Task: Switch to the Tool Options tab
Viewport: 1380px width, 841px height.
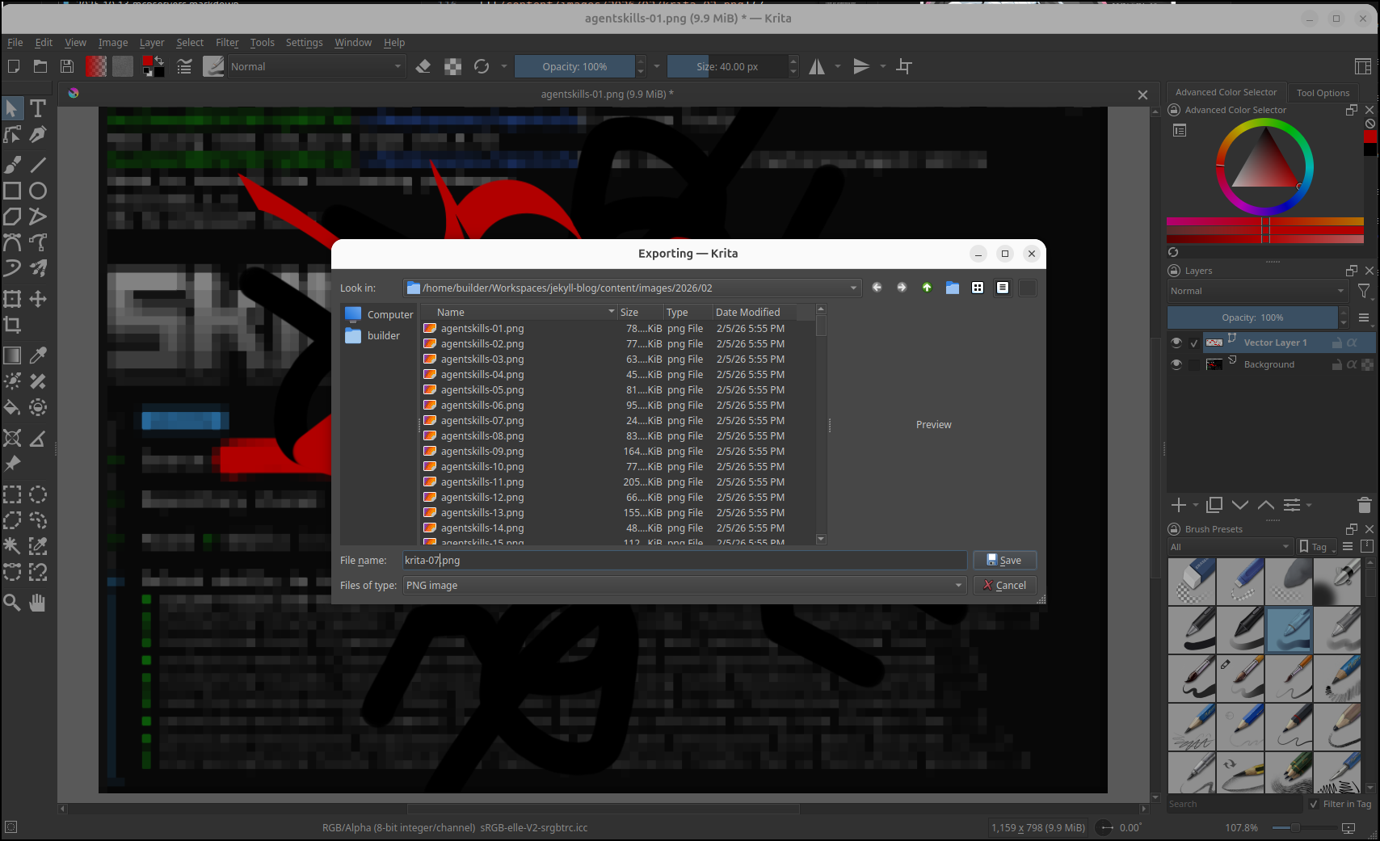Action: point(1323,92)
